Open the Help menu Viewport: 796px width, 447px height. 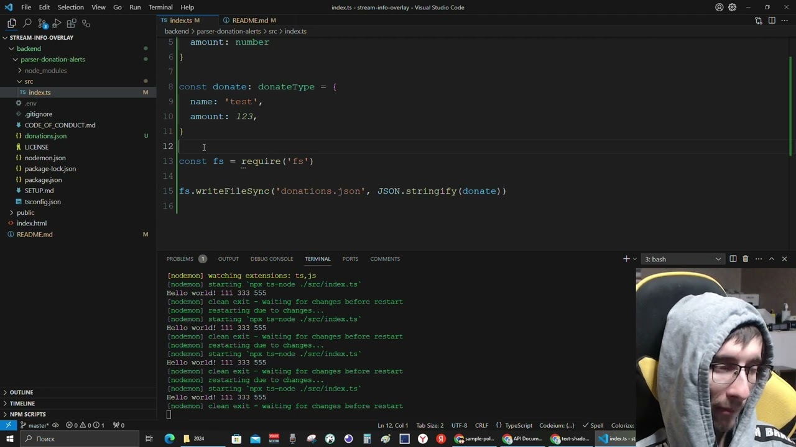click(x=187, y=7)
